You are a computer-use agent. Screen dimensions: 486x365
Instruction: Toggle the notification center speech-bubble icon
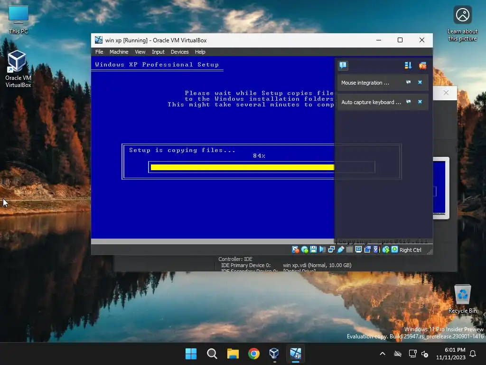pyautogui.click(x=343, y=65)
